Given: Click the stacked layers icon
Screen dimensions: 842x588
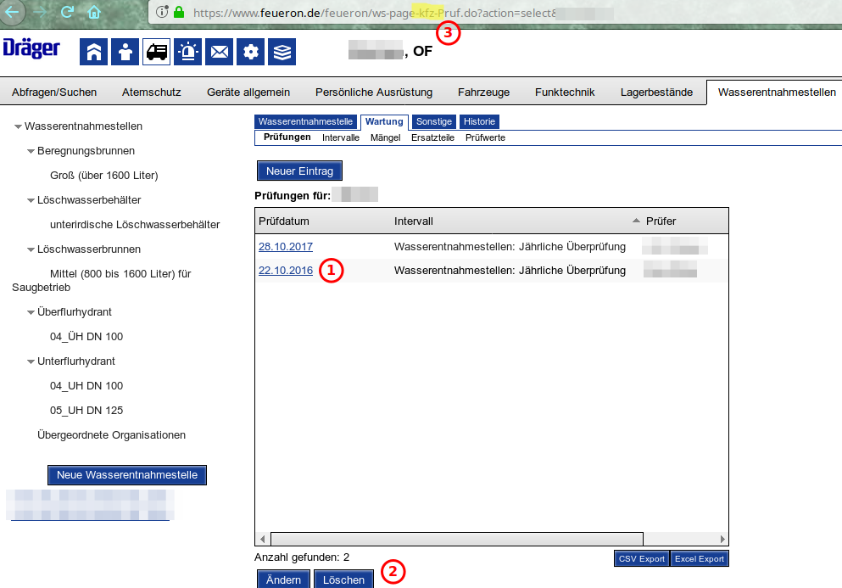Looking at the screenshot, I should 282,52.
